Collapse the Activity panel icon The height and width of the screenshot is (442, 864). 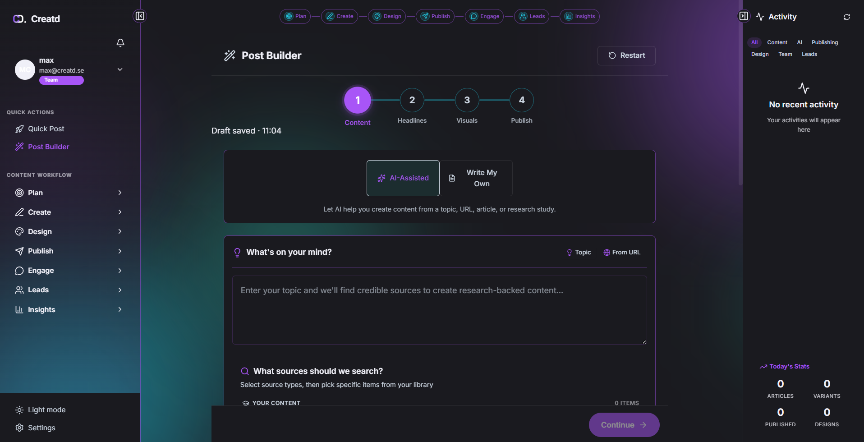coord(744,16)
